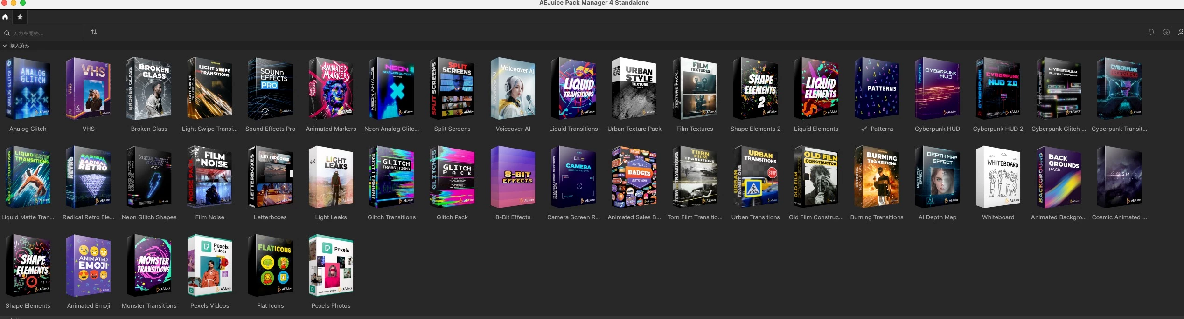1184x319 pixels.
Task: Open the VHS pack box
Action: (89, 88)
